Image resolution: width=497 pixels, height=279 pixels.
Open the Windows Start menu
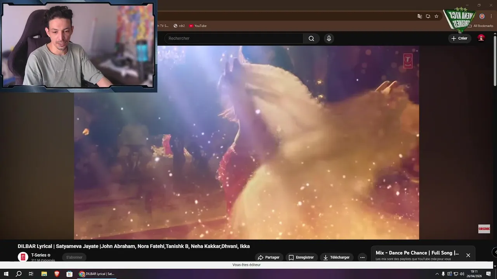tap(6, 274)
